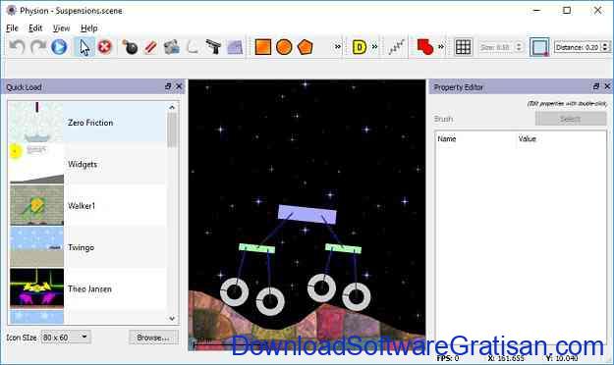This screenshot has width=614, height=365.
Task: Click the undo arrow icon
Action: coord(18,47)
